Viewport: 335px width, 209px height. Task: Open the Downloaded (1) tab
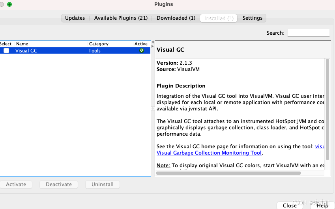pyautogui.click(x=176, y=18)
